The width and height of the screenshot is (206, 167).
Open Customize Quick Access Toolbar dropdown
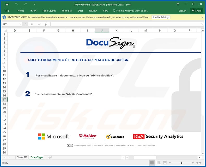pos(35,4)
